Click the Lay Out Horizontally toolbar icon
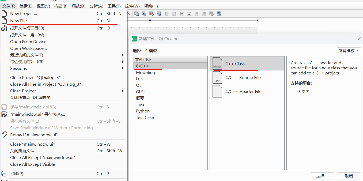363x181 pixels. pos(167,14)
